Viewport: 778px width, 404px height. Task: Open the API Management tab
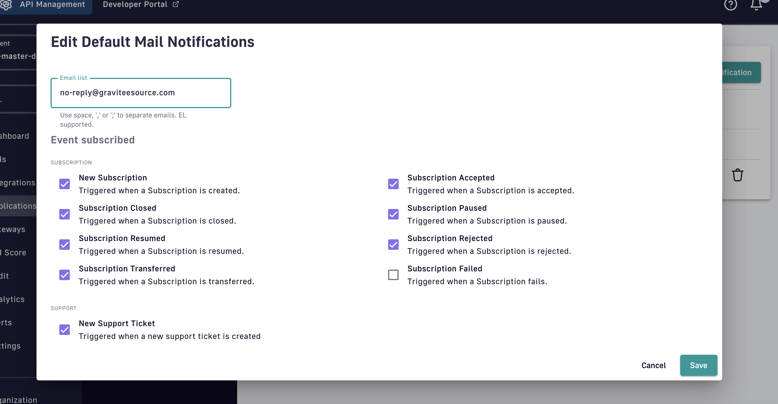[x=52, y=5]
